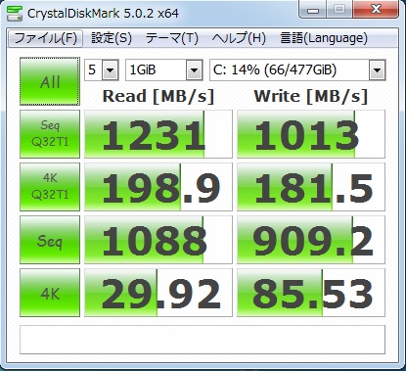The height and width of the screenshot is (371, 406).
Task: Minimize the CrystalDiskMark window
Action: click(x=313, y=10)
